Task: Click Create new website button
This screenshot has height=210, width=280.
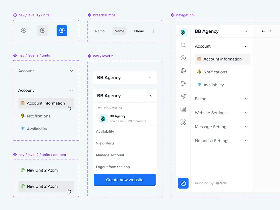Action: [x=125, y=180]
